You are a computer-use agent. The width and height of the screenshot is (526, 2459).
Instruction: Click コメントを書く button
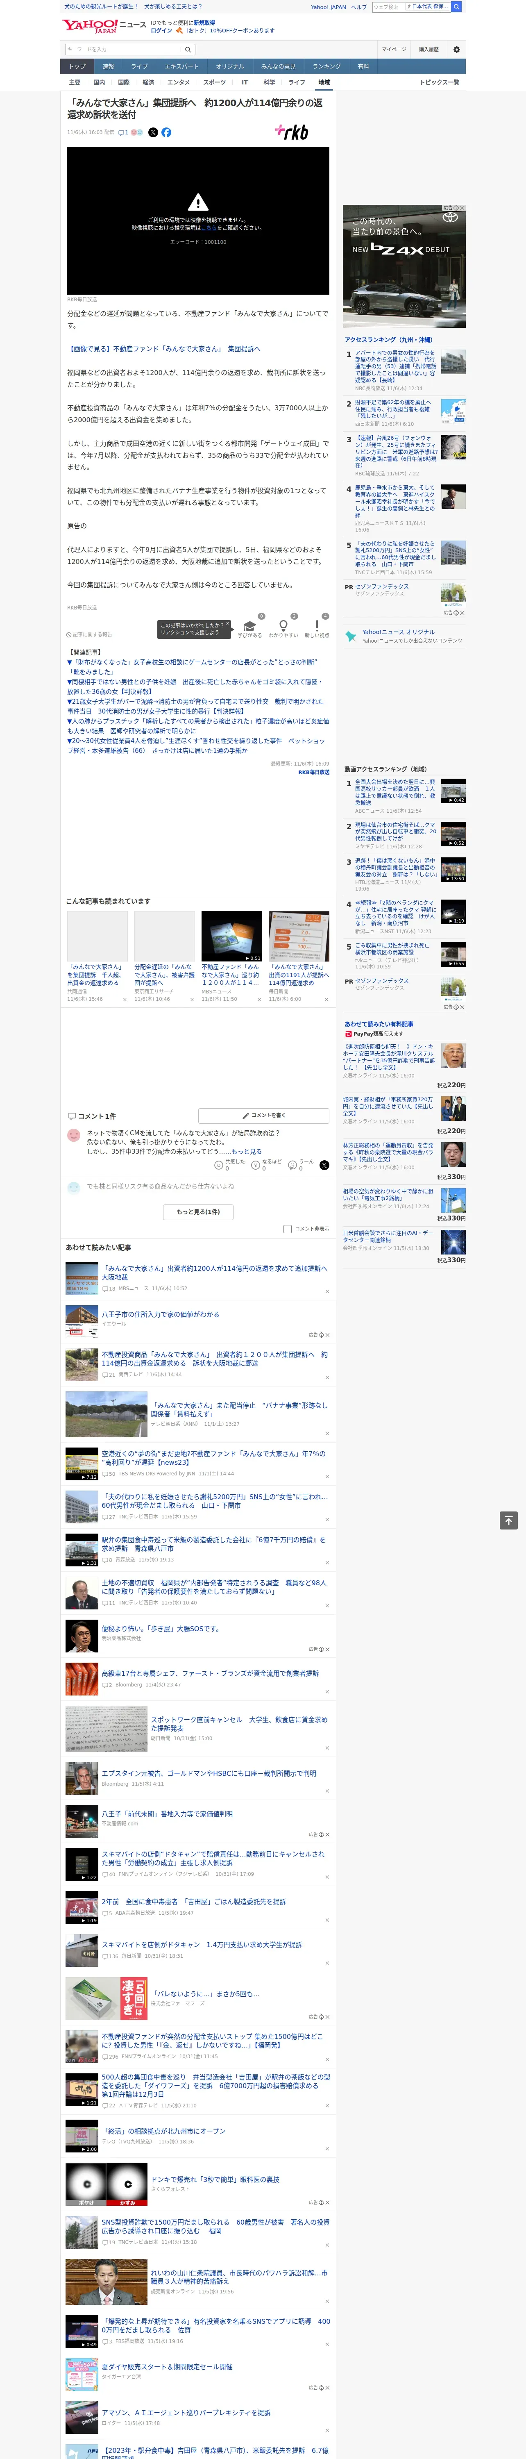click(264, 1115)
